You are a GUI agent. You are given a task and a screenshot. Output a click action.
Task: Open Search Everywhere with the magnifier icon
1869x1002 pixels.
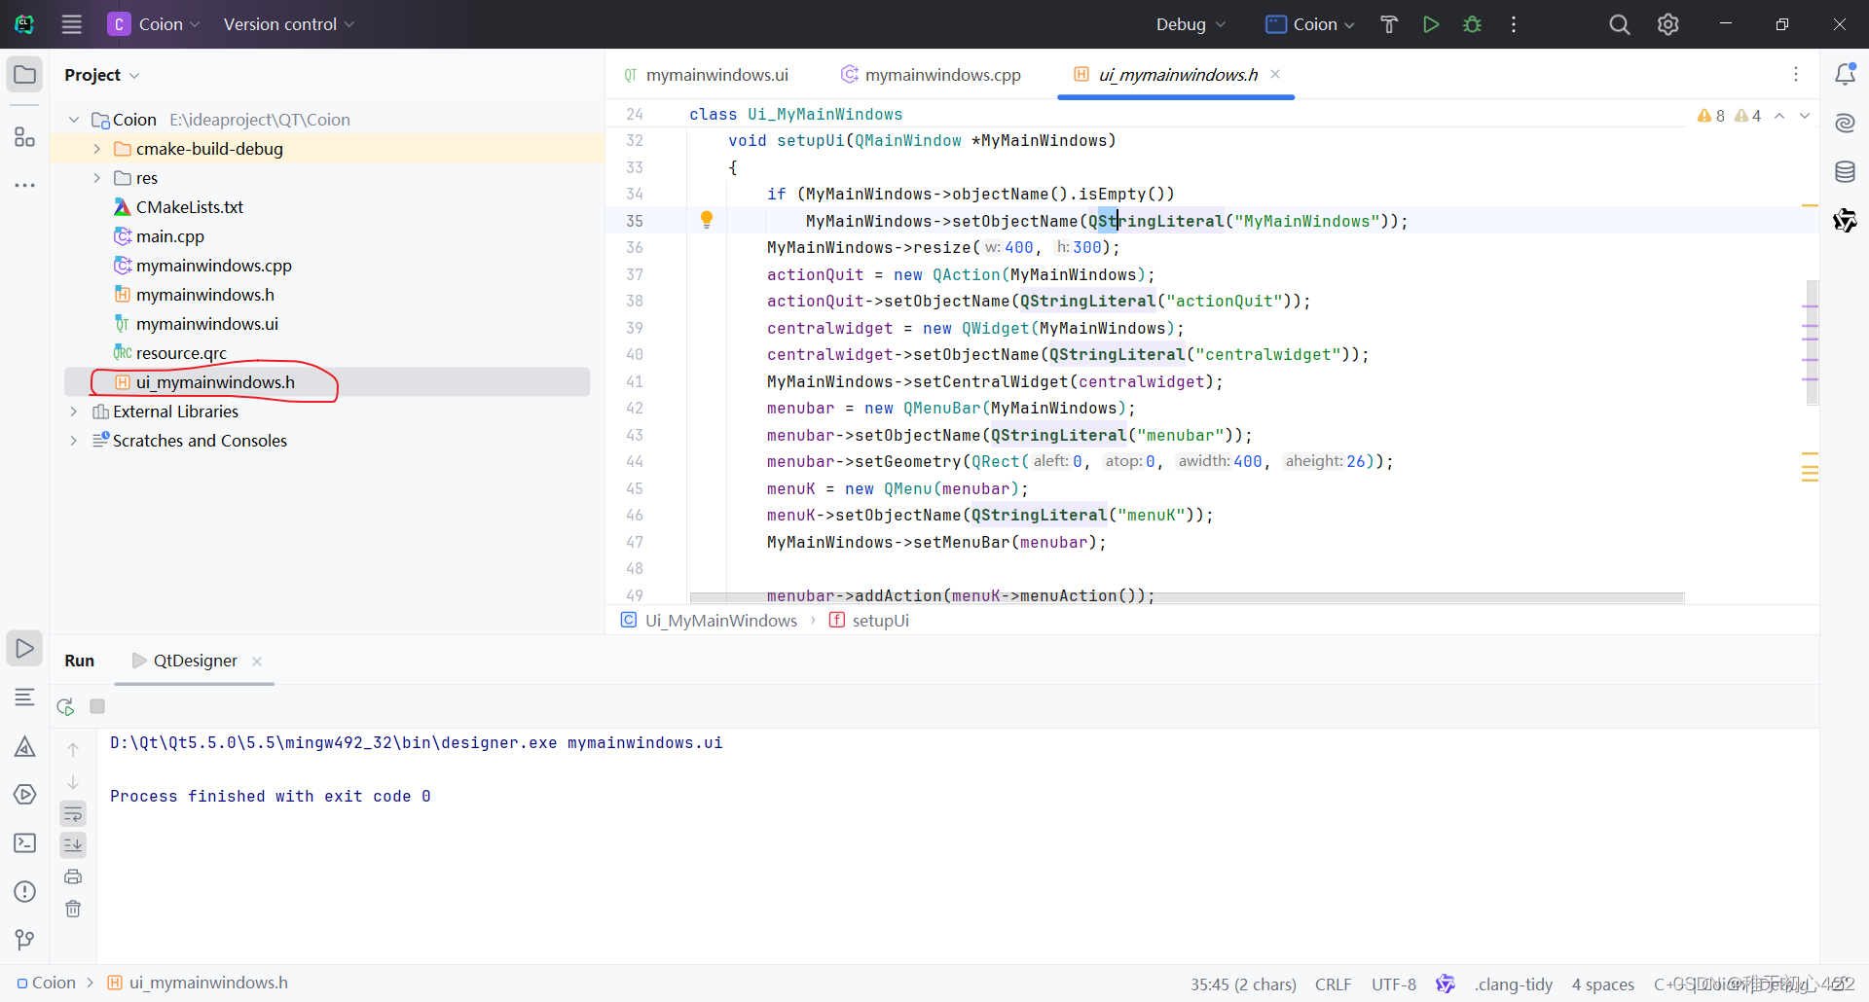[x=1619, y=24]
